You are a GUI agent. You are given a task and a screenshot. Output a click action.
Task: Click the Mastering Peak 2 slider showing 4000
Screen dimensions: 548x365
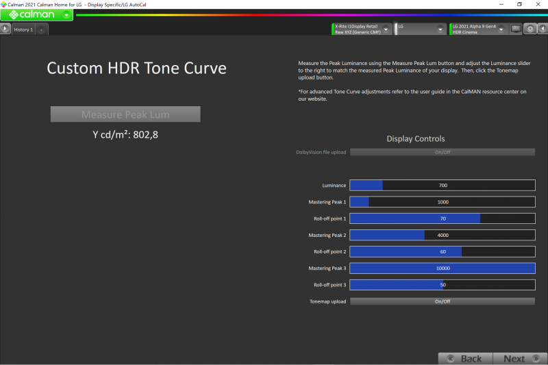[443, 235]
